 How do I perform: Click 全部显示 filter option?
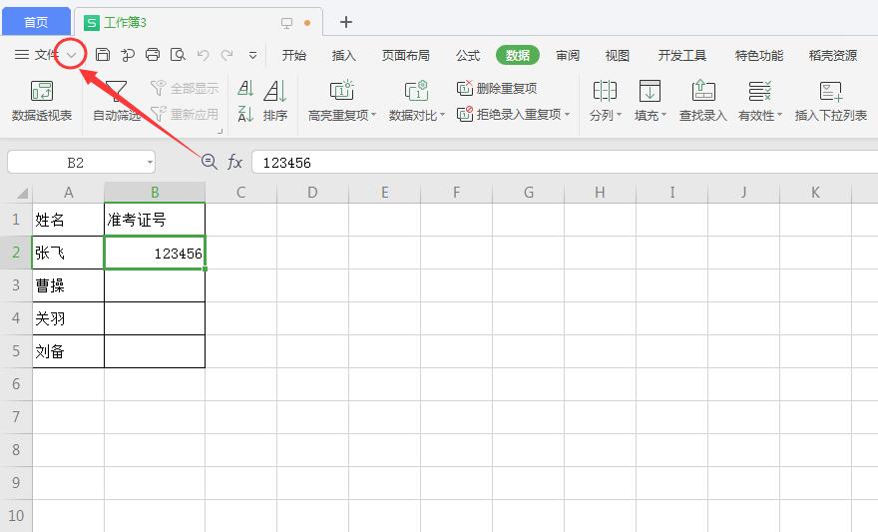[x=185, y=88]
